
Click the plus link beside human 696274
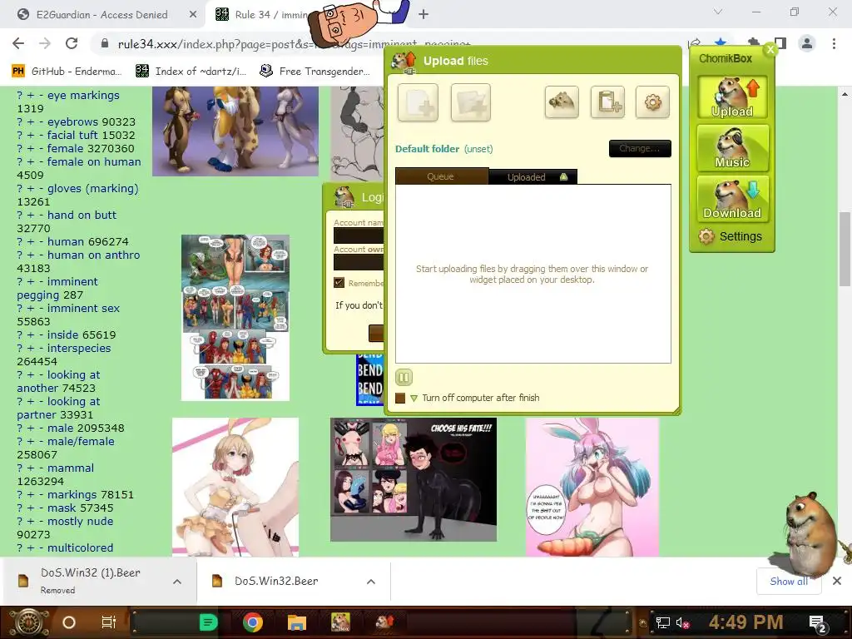point(31,242)
